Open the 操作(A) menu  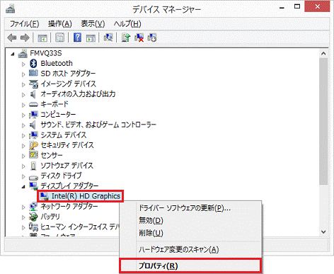[x=60, y=24]
